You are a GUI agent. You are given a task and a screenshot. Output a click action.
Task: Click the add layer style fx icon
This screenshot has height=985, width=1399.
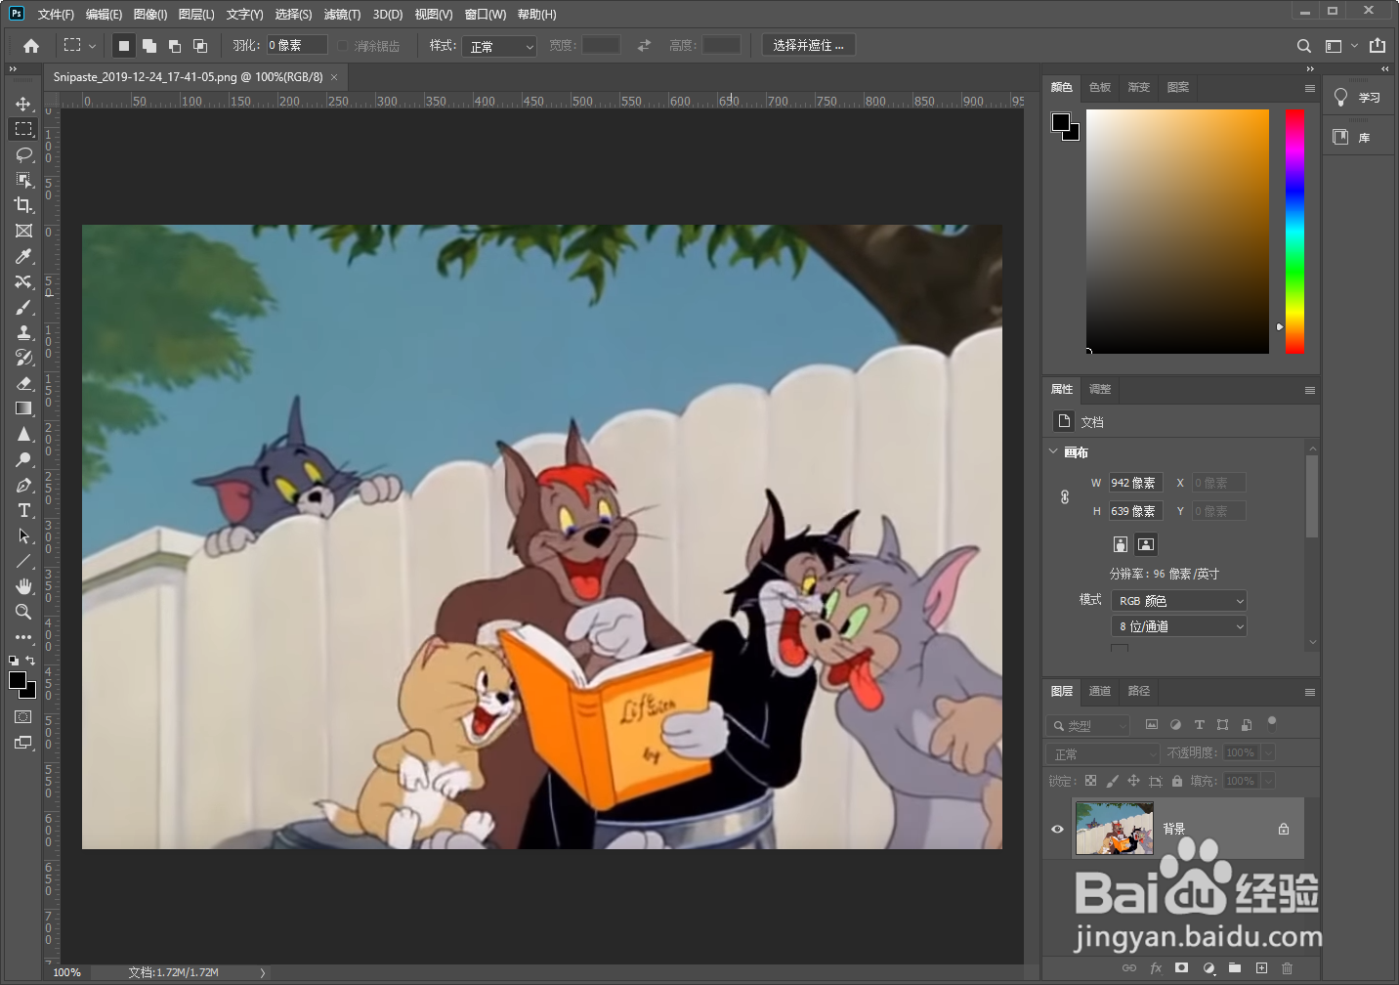click(1156, 968)
